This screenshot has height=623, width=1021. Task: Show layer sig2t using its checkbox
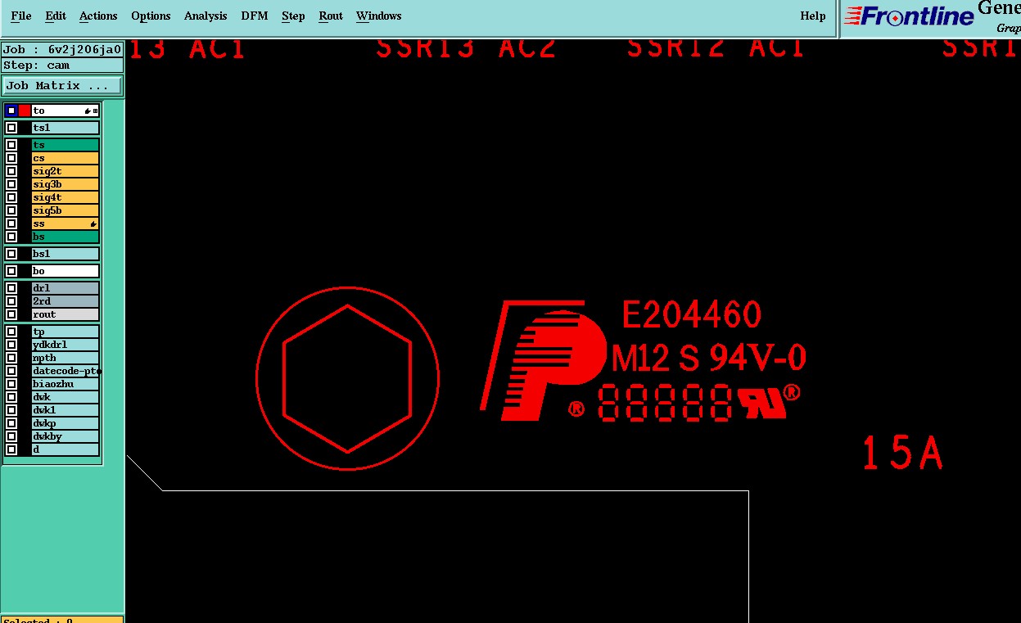click(x=11, y=171)
